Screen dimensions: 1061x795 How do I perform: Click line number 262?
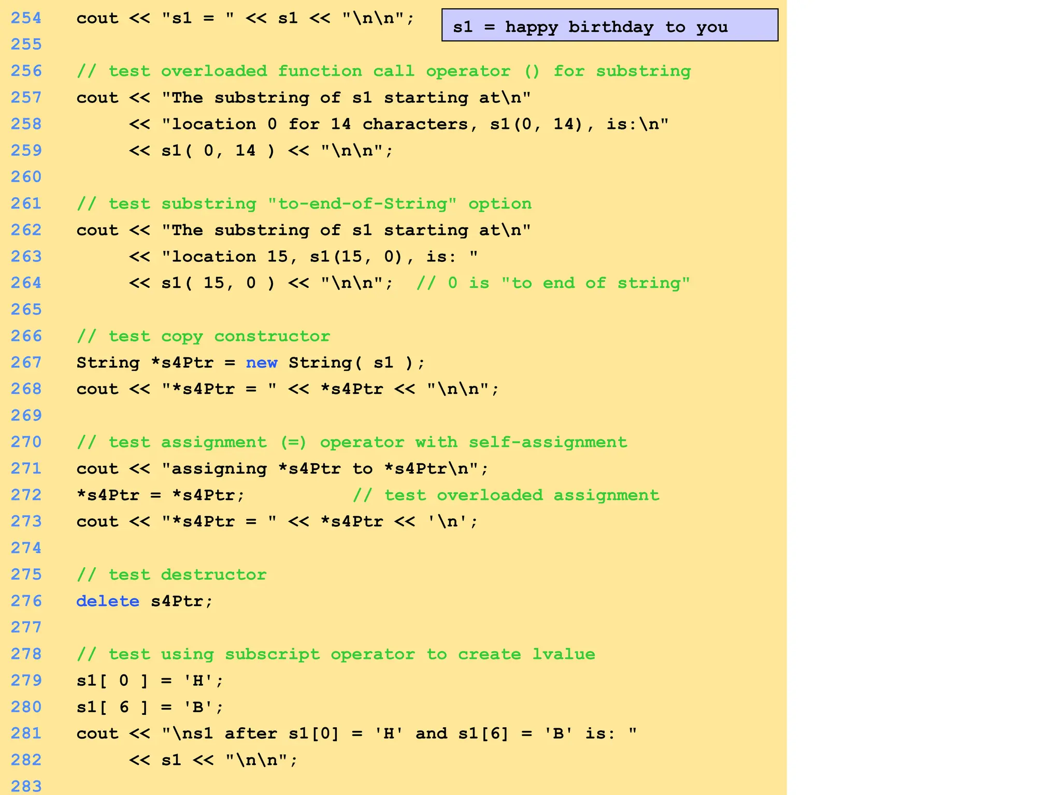(26, 230)
